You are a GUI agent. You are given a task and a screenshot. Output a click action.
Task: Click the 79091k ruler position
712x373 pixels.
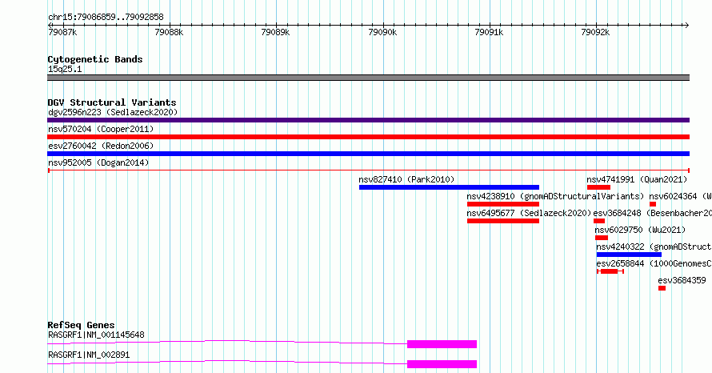489,32
